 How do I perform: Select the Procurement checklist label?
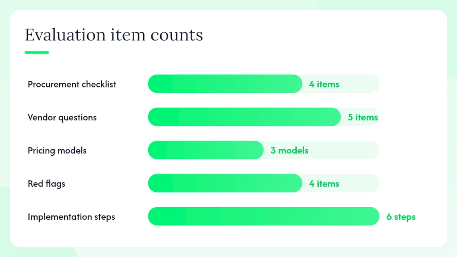(72, 84)
